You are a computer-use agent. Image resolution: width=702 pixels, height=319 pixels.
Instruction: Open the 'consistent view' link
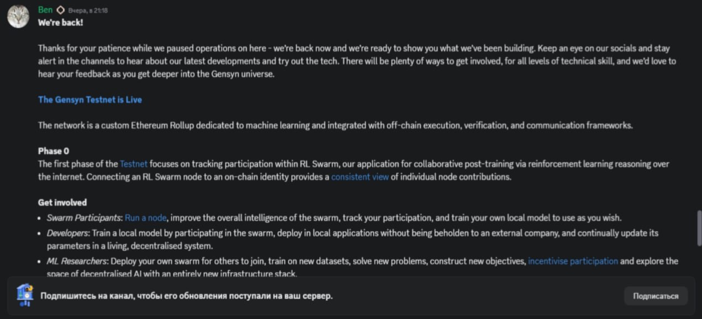click(360, 177)
